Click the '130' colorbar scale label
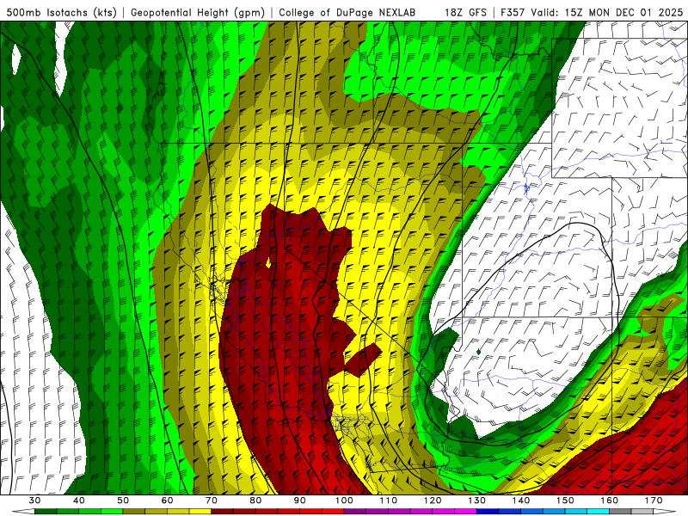688x516 pixels. pos(477,501)
